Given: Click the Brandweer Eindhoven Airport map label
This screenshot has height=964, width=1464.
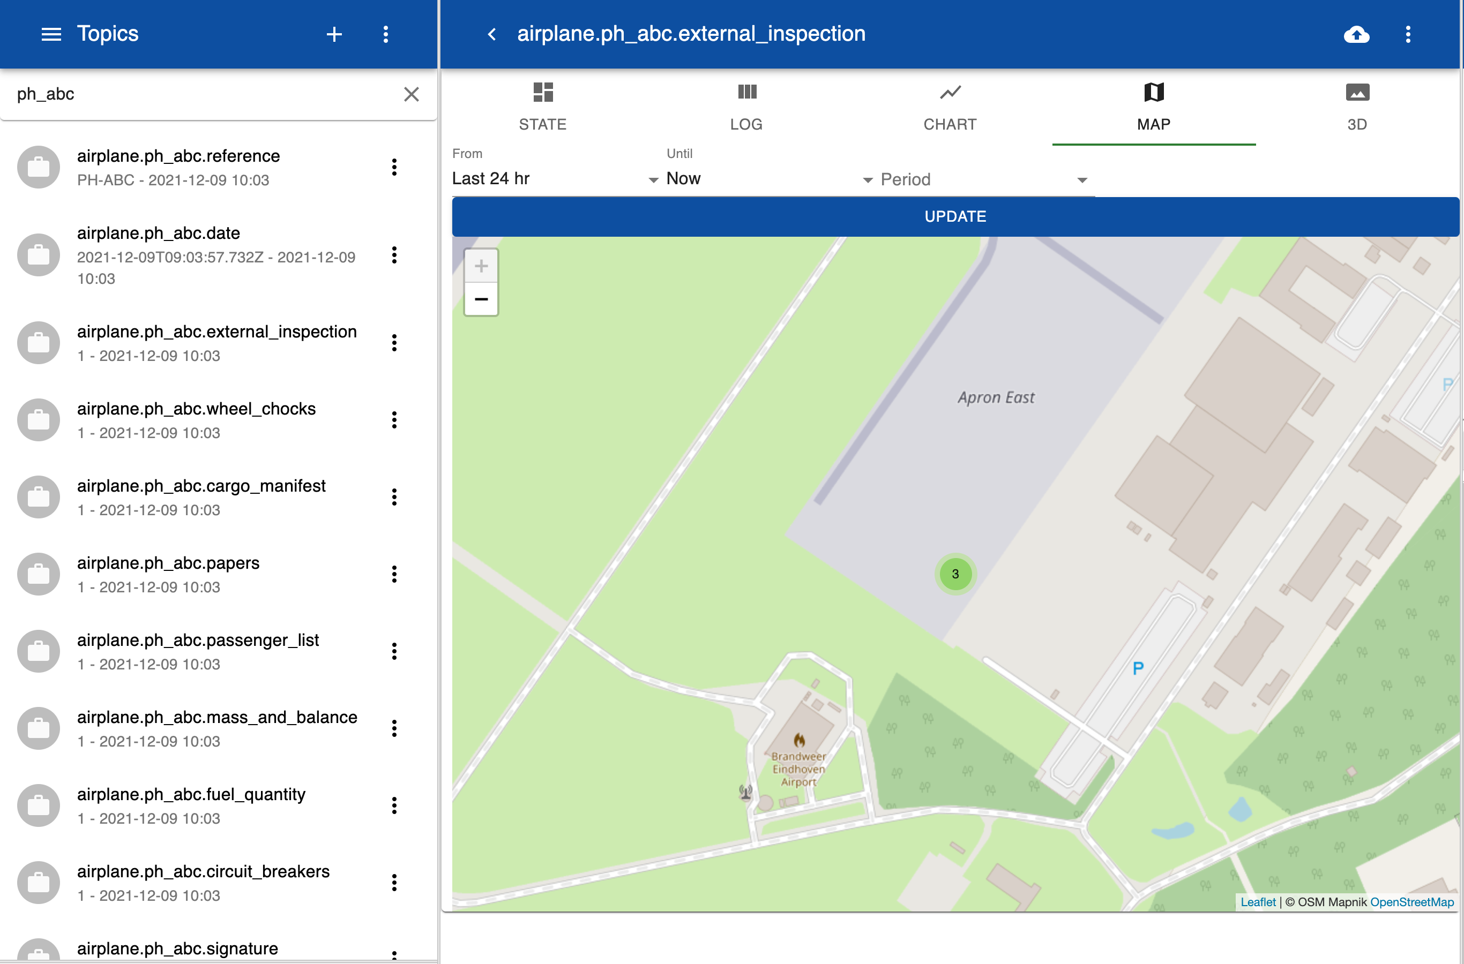Looking at the screenshot, I should coord(798,769).
